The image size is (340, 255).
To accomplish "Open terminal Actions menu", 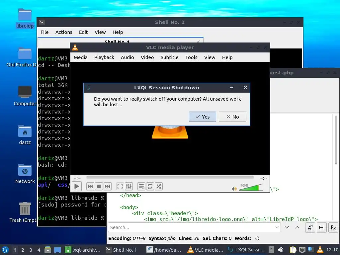I will [x=64, y=32].
